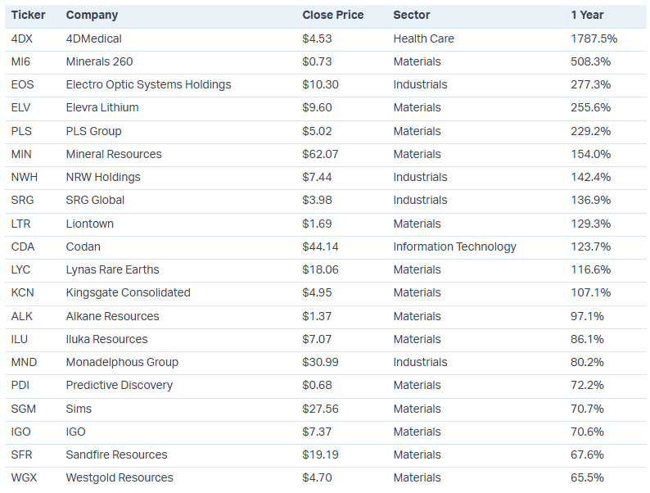This screenshot has height=493, width=650.
Task: Click the 229.2% return value
Action: [591, 131]
